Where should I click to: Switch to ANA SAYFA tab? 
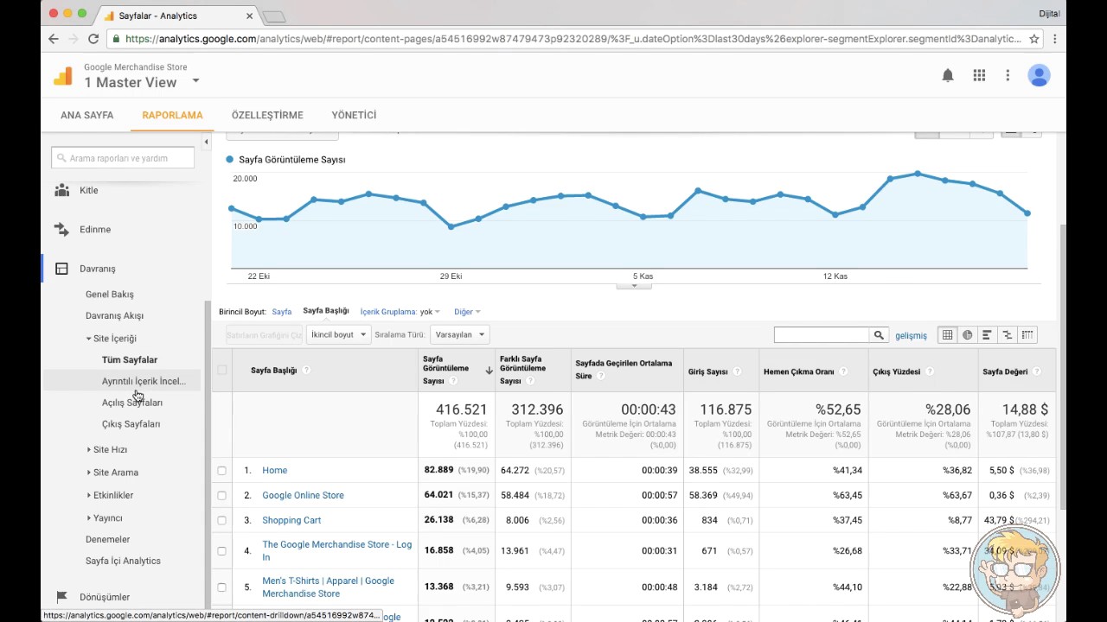86,115
